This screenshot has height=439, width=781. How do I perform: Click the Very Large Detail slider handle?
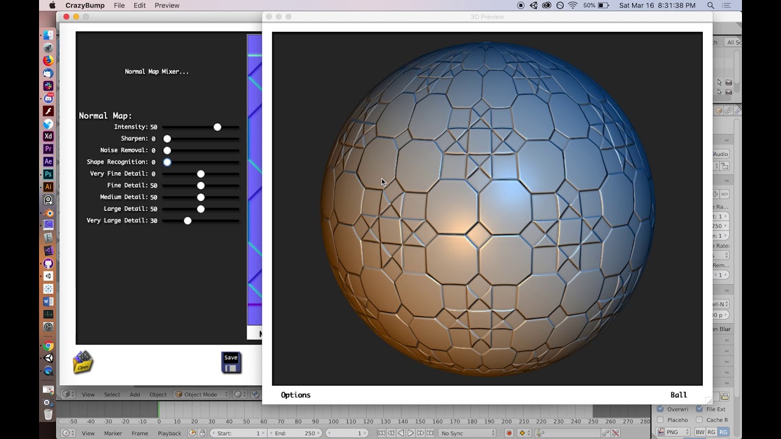coord(187,221)
